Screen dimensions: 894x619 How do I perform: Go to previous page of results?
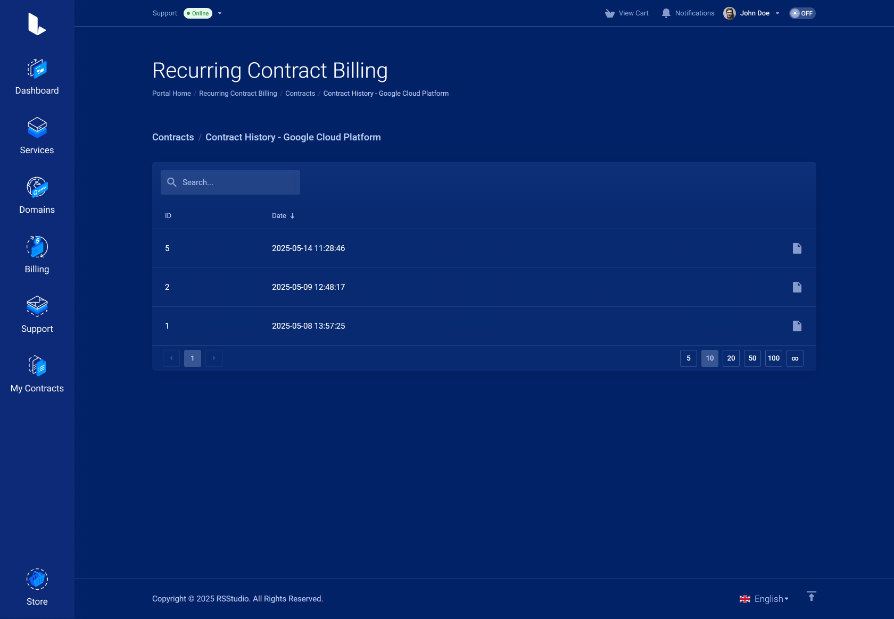[x=171, y=358]
